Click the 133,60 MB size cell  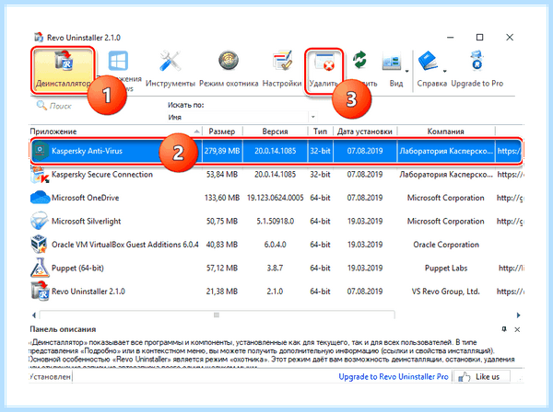(x=222, y=198)
